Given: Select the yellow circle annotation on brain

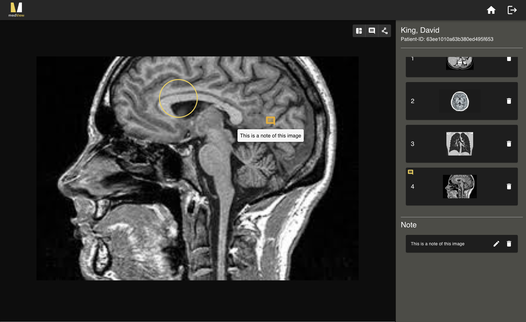Looking at the screenshot, I should 178,98.
